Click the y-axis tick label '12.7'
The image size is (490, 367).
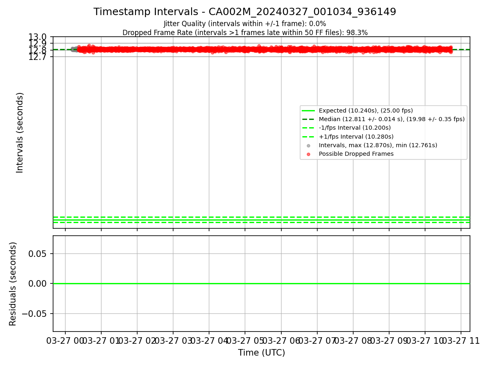tap(37, 57)
